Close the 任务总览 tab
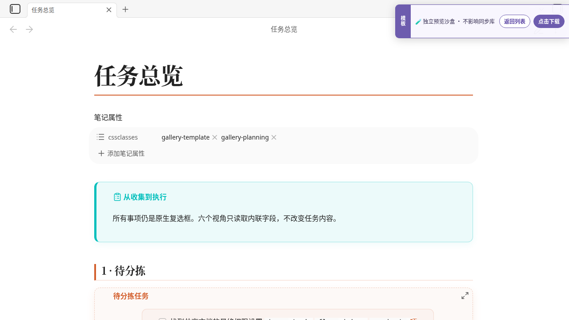Screen dimensions: 569x320 point(109,10)
